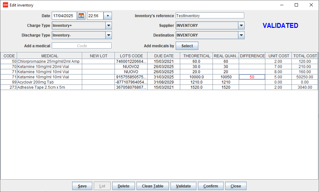Image resolution: width=319 pixels, height=192 pixels.
Task: Open the Discharge Type dropdown
Action: click(x=109, y=35)
